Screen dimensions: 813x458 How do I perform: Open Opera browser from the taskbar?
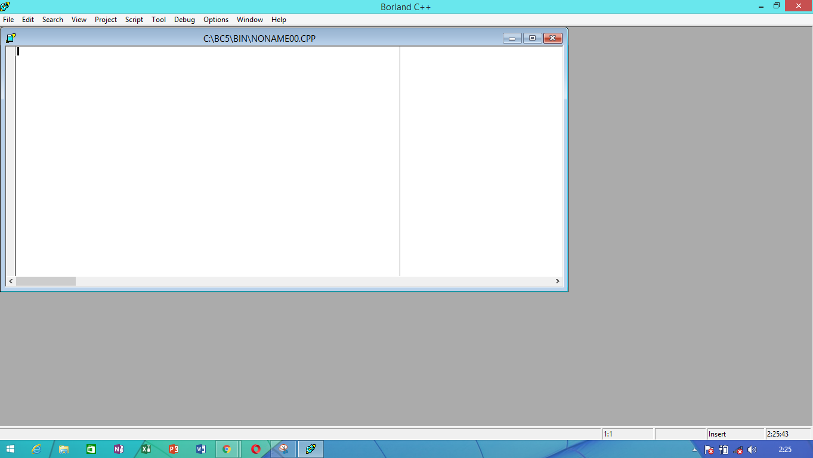coord(256,448)
